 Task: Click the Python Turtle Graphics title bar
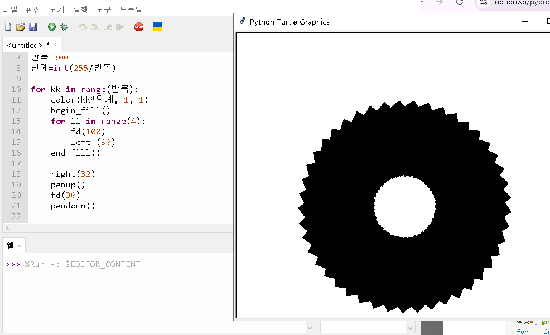(x=392, y=22)
